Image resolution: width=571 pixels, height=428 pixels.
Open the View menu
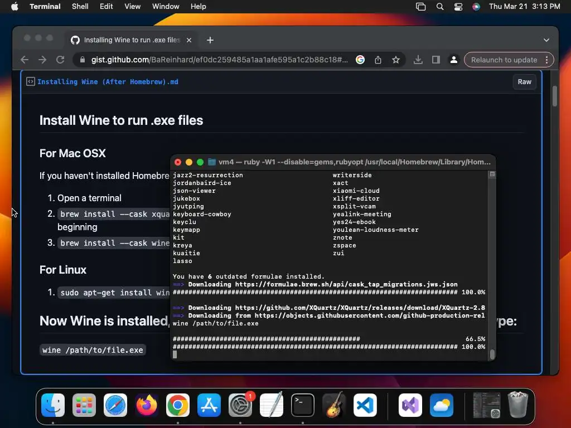click(x=132, y=6)
